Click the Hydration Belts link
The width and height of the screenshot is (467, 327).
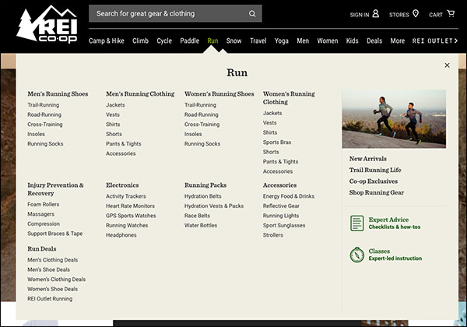(202, 196)
